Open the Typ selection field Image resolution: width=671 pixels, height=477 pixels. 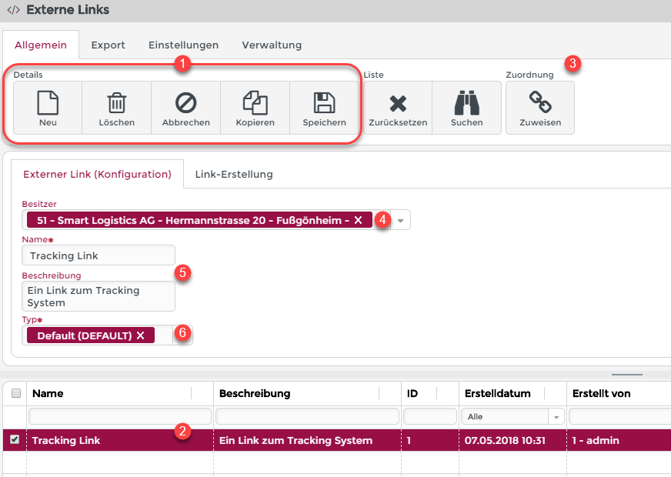coord(172,335)
